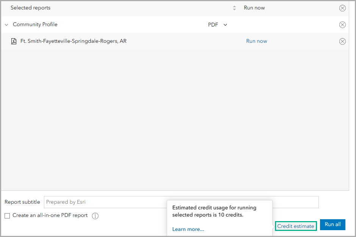Run the Ft. Smith report via its Run now link
The image size is (356, 237).
coord(256,41)
